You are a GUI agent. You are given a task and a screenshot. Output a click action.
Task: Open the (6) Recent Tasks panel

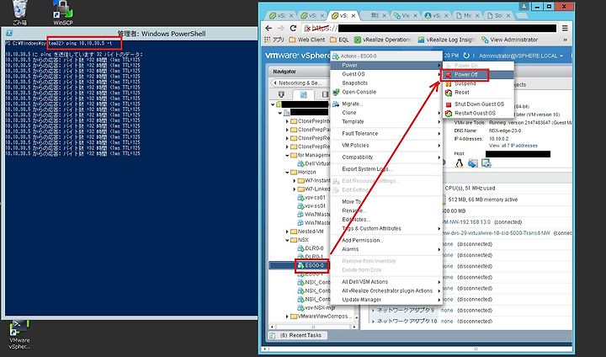tap(297, 335)
